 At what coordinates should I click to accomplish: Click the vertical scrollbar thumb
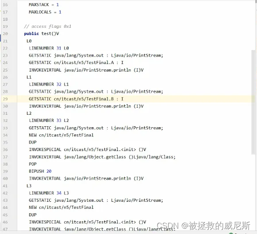click(x=253, y=102)
